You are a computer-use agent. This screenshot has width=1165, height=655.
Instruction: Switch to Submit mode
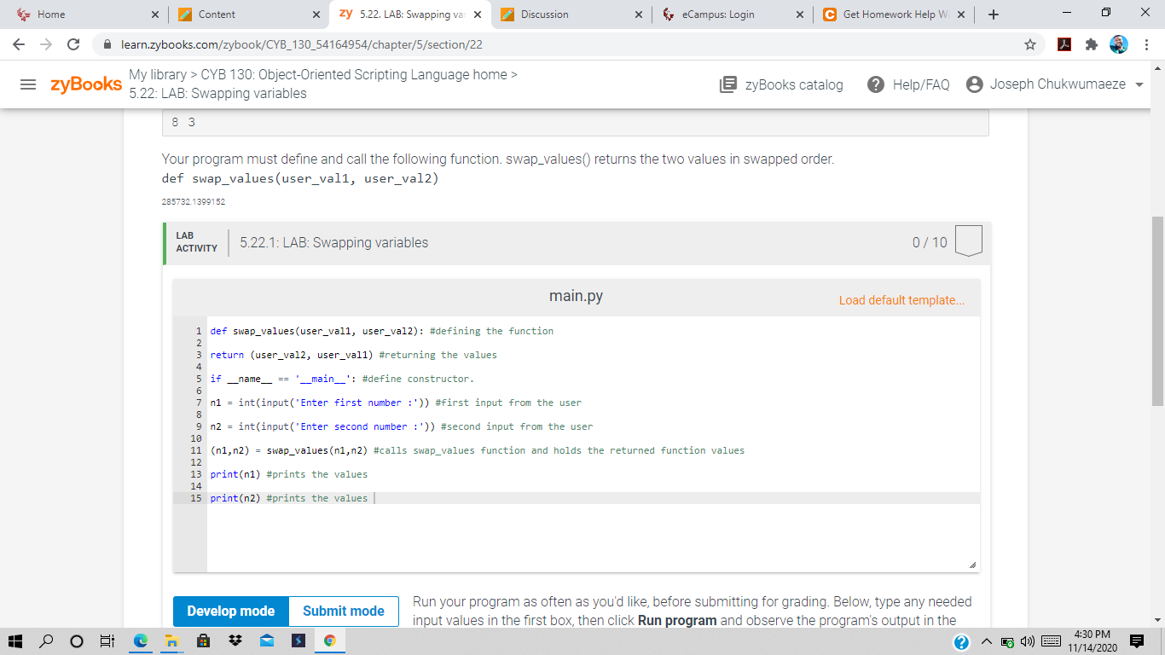point(344,611)
